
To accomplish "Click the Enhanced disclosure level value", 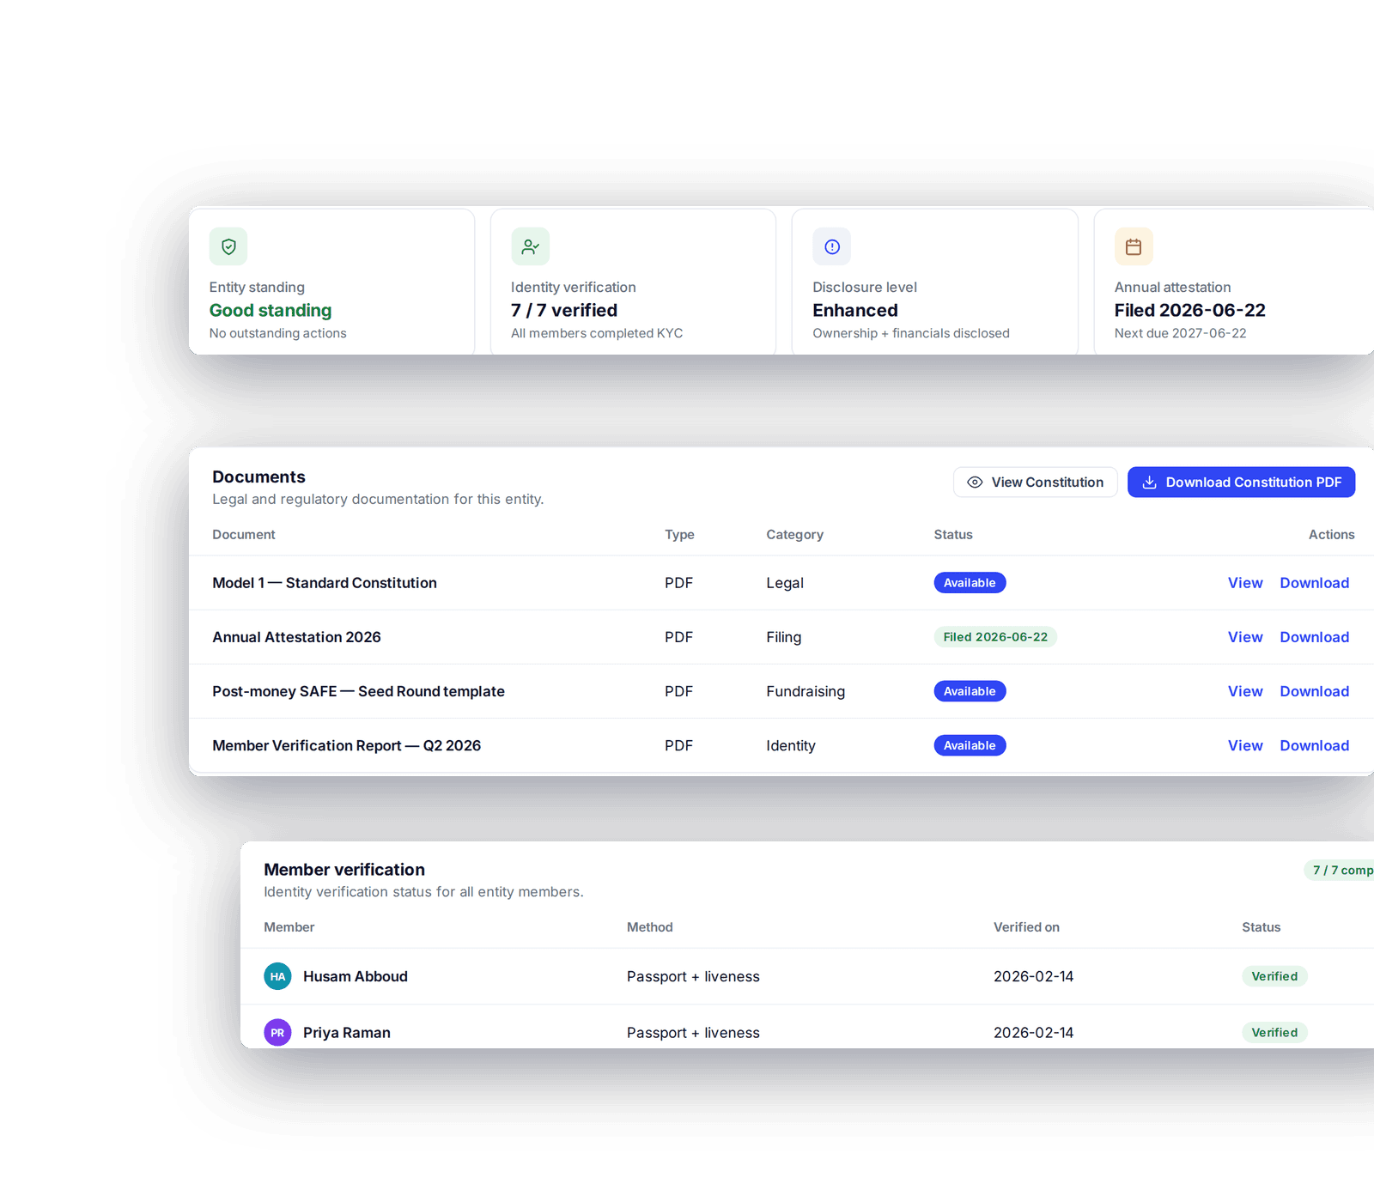I will 855,311.
